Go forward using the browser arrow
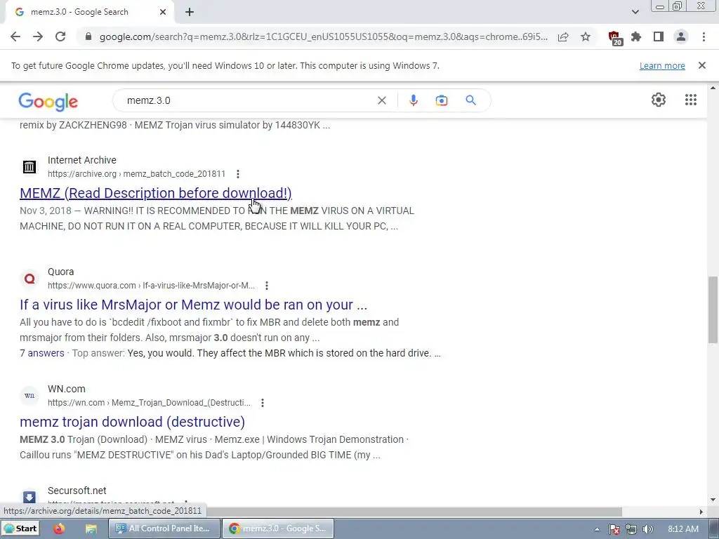Viewport: 719px width, 539px height. coord(38,36)
